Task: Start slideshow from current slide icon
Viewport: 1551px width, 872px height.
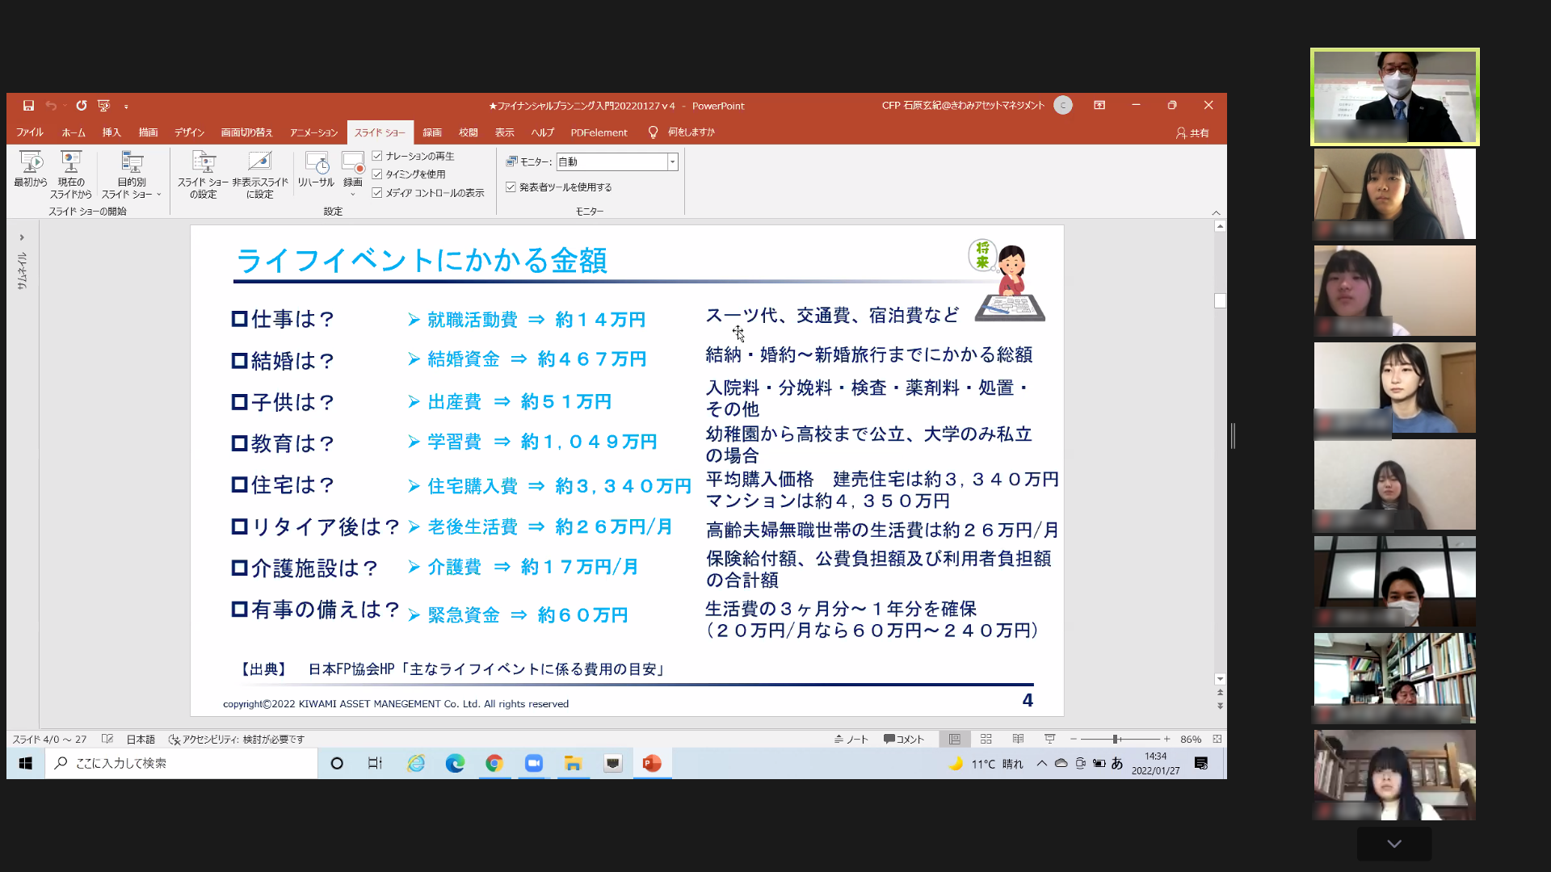Action: pyautogui.click(x=71, y=161)
